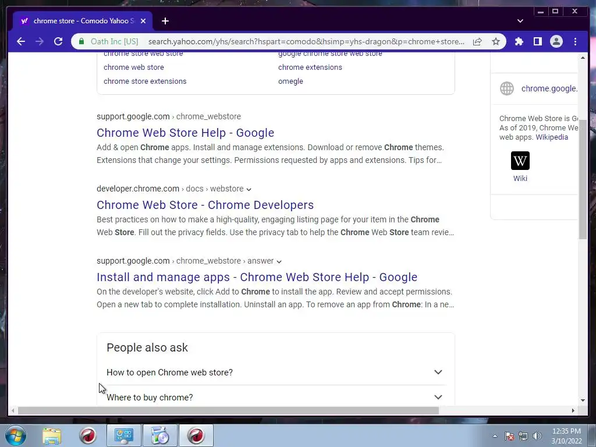Open the network tray icon
Viewport: 596px width, 447px height.
pos(523,436)
